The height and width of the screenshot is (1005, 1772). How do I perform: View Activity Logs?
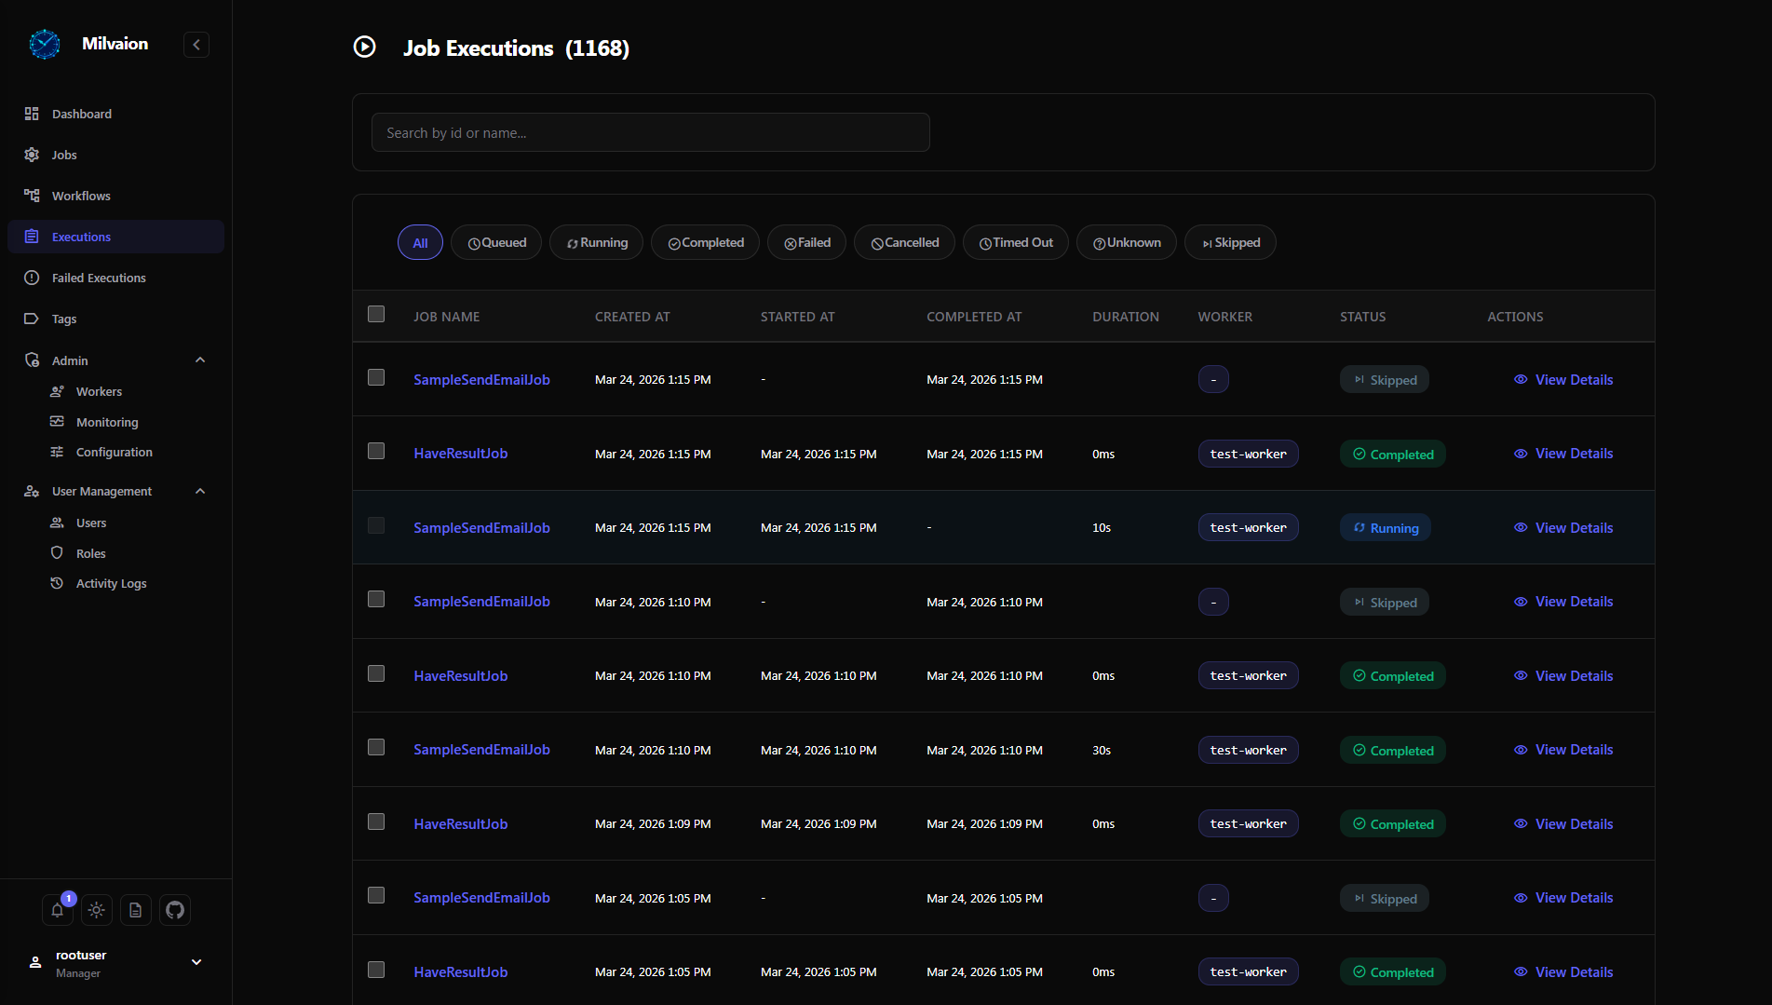pyautogui.click(x=111, y=583)
